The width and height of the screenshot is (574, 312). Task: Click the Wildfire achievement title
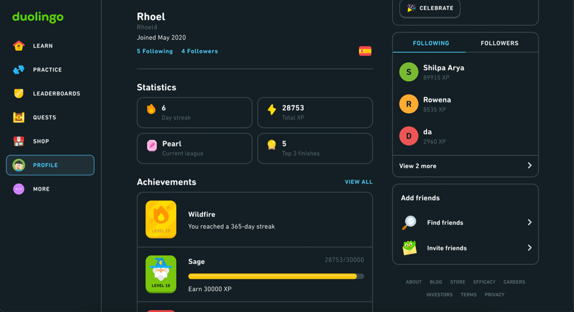[202, 215]
